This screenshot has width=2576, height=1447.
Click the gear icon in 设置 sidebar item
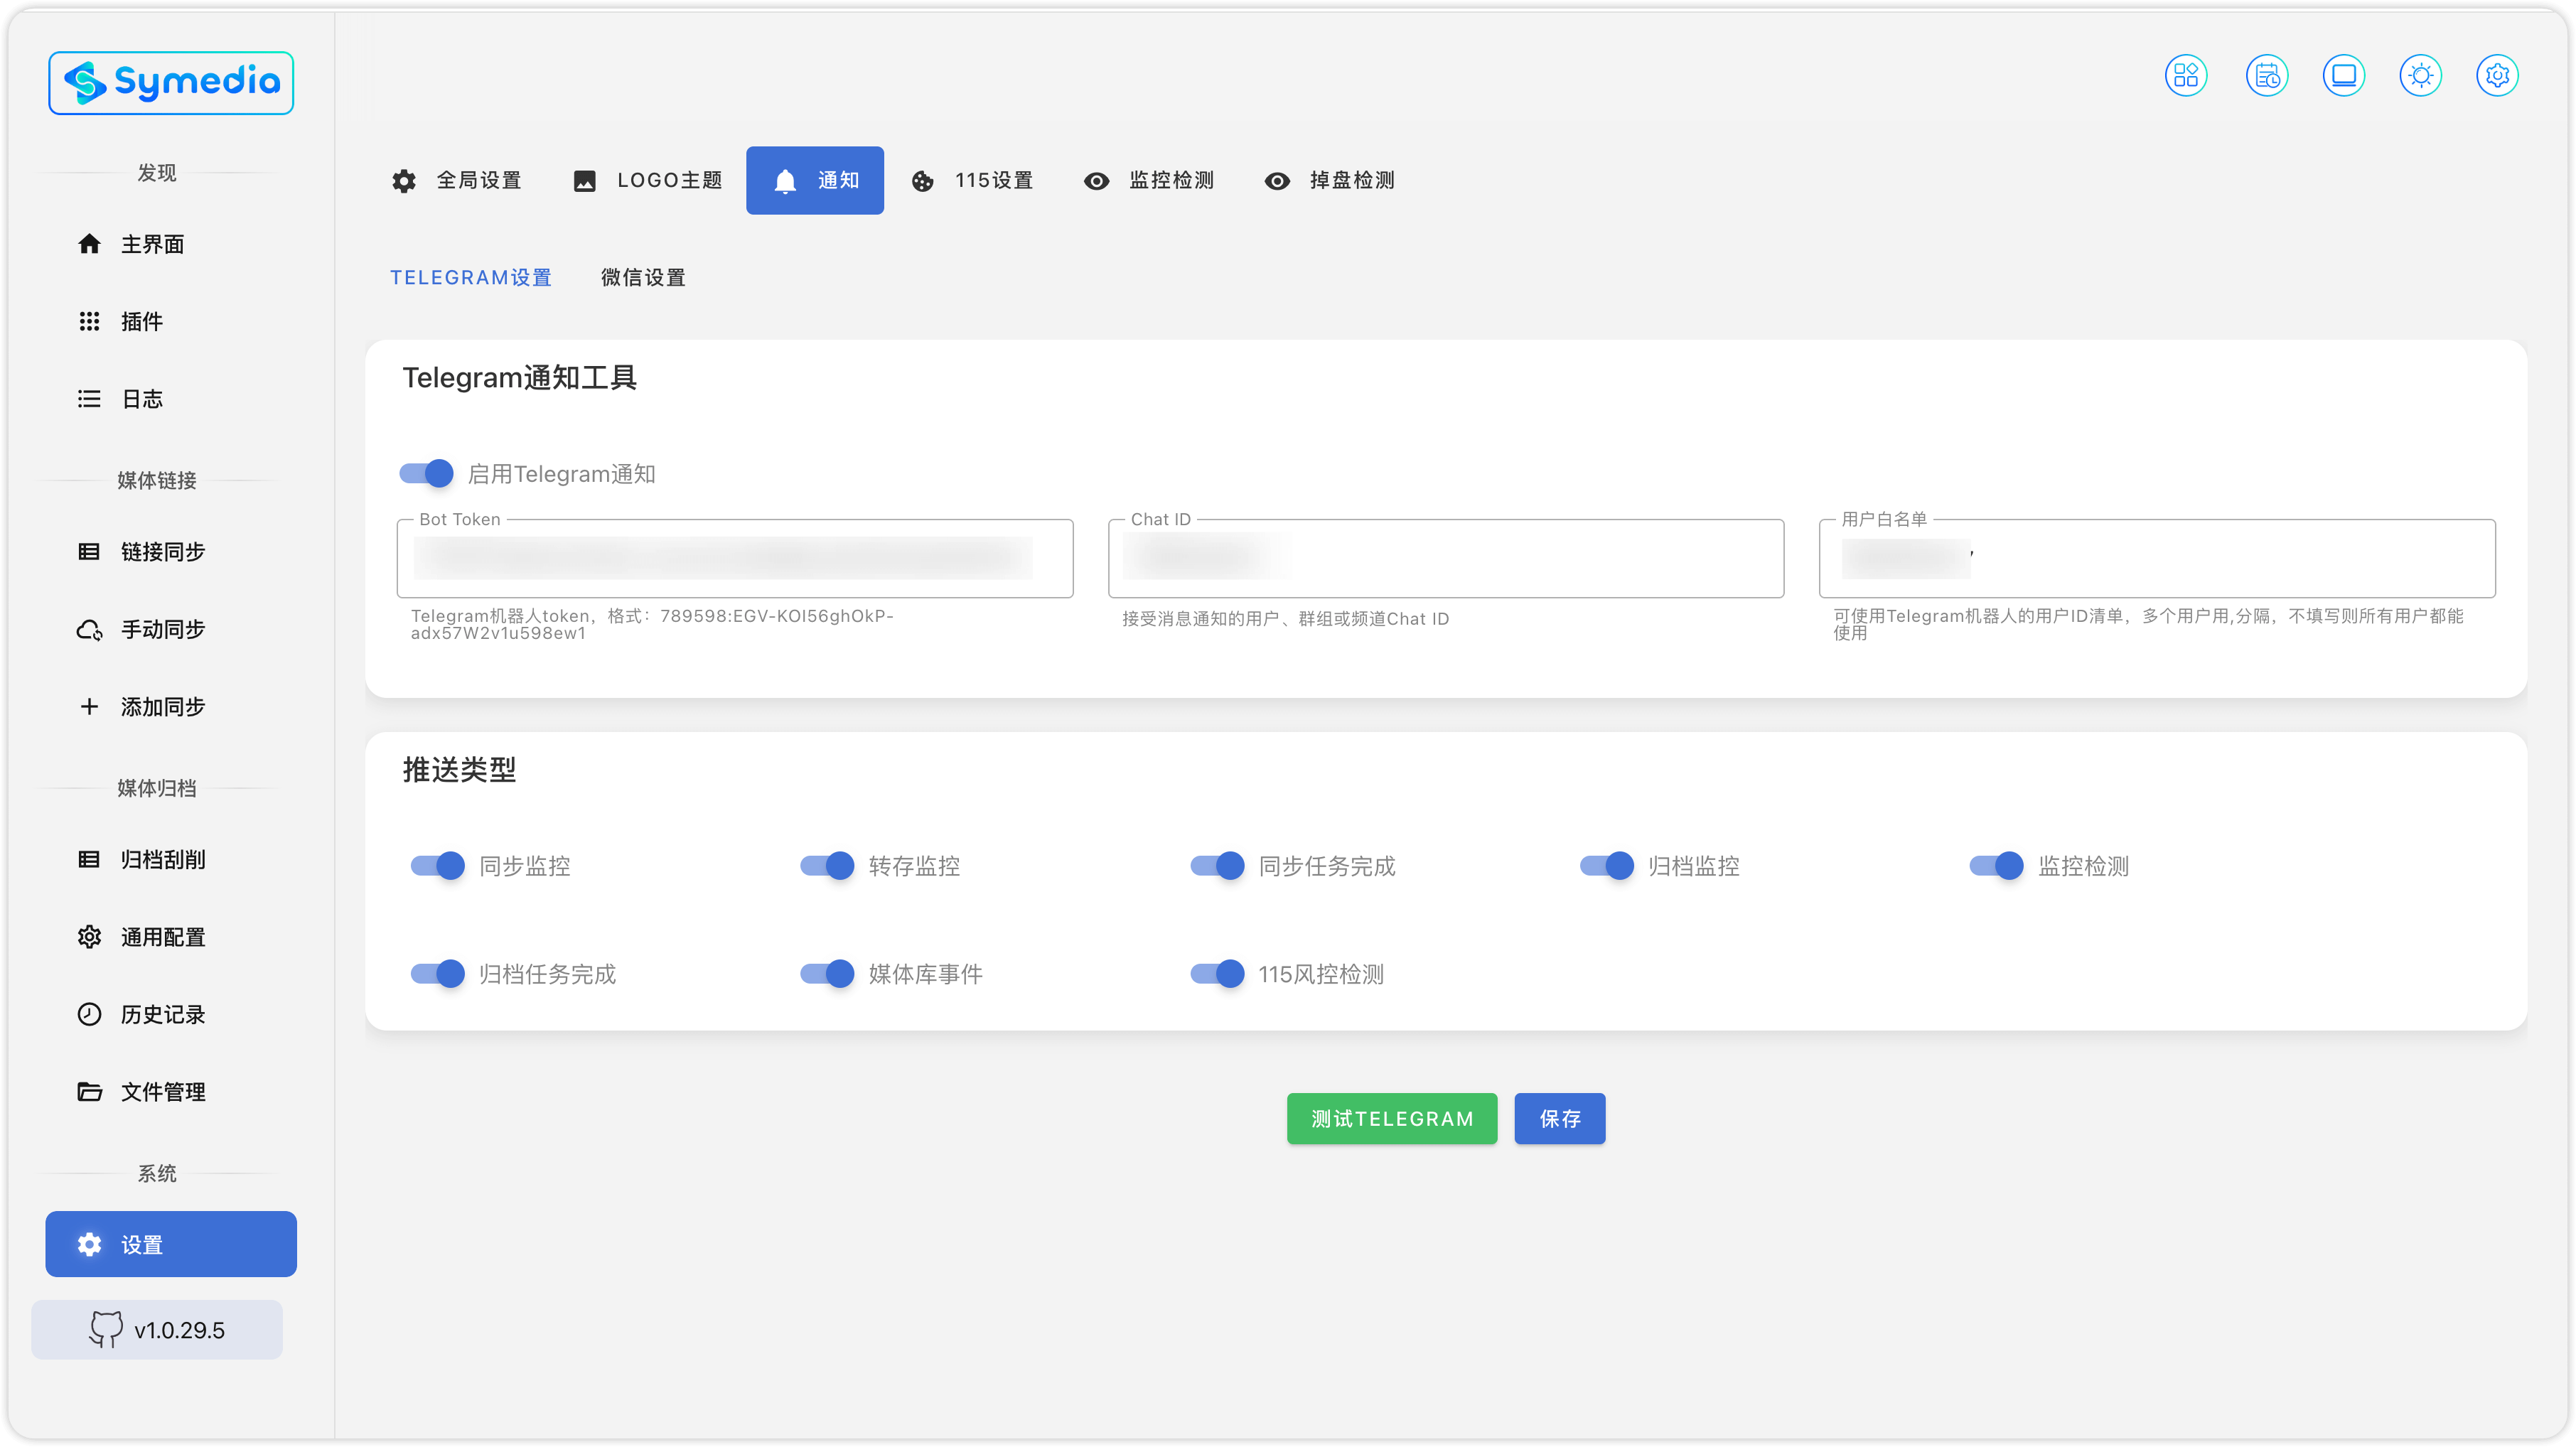coord(89,1245)
